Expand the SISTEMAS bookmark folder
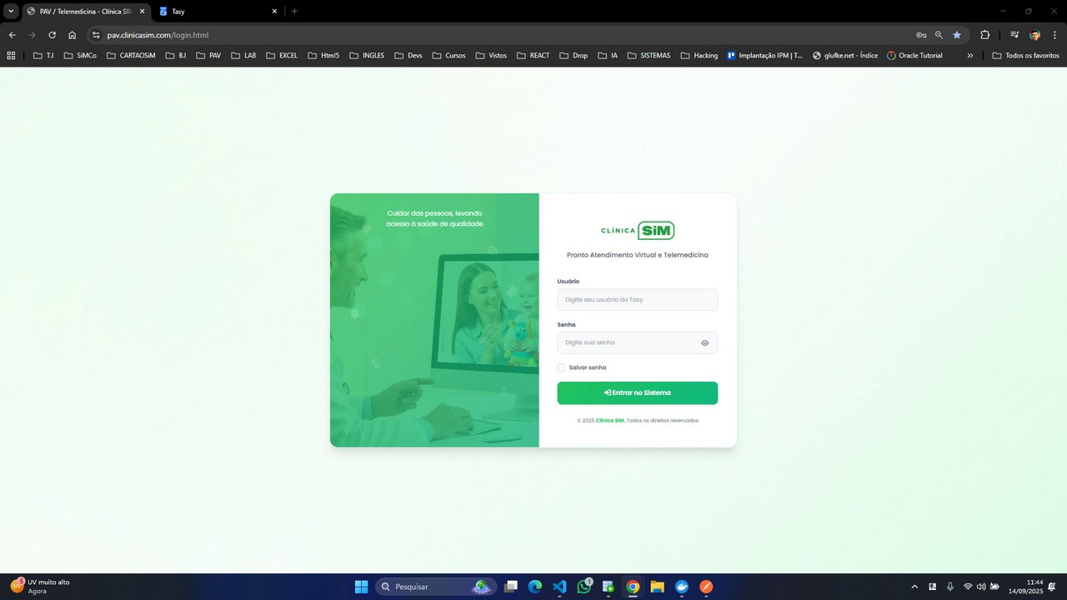The height and width of the screenshot is (600, 1067). pyautogui.click(x=648, y=56)
